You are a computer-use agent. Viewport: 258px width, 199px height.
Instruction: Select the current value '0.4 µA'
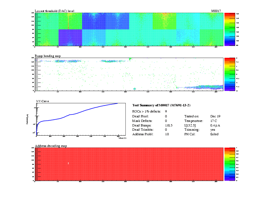click(x=215, y=126)
